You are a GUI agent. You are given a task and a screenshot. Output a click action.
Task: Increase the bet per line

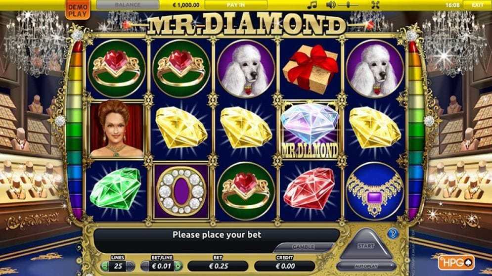[x=178, y=266]
